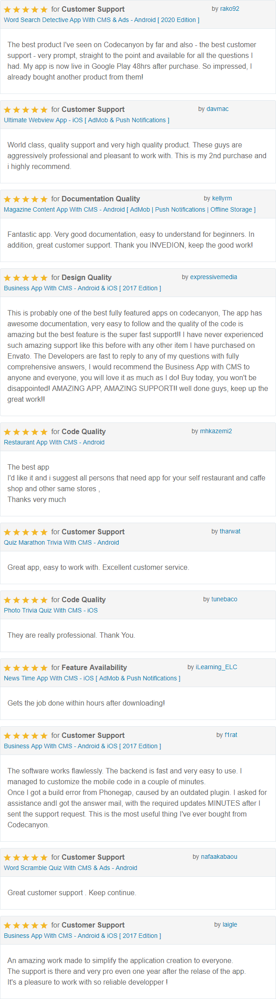276x999 pixels.
Task: Open Word Scramble Quiz With CMS link
Action: (70, 868)
